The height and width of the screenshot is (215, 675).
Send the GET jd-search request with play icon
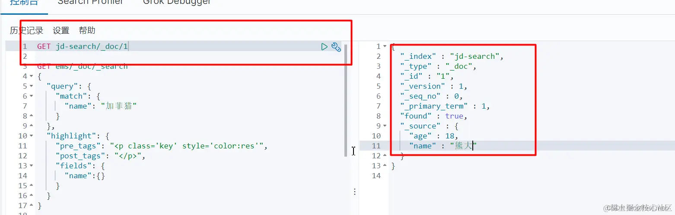point(325,47)
